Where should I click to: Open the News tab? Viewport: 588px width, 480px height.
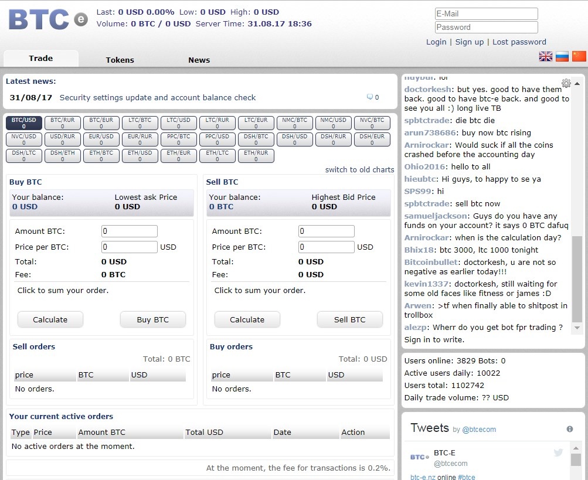pyautogui.click(x=199, y=60)
